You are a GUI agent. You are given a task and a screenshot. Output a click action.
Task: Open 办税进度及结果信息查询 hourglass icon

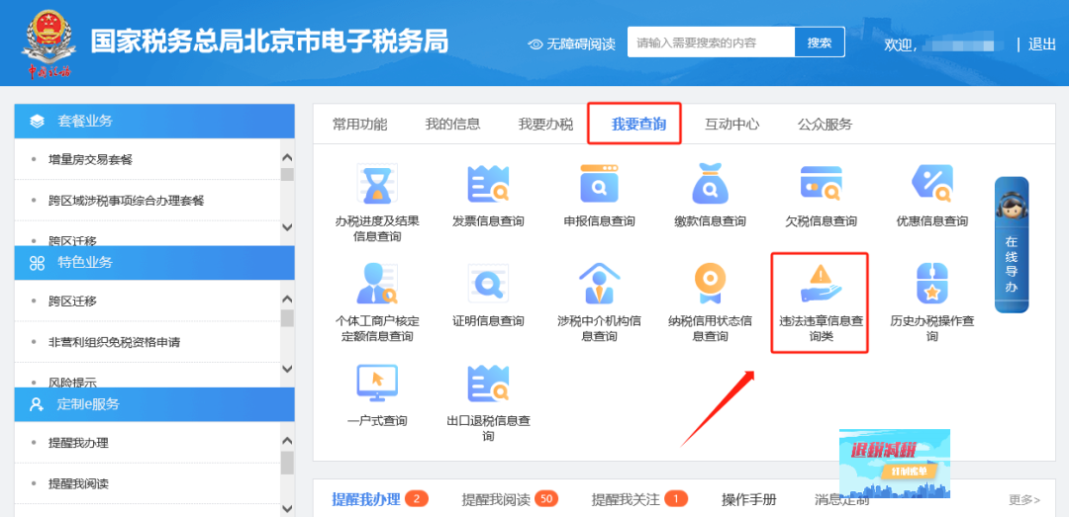point(377,184)
